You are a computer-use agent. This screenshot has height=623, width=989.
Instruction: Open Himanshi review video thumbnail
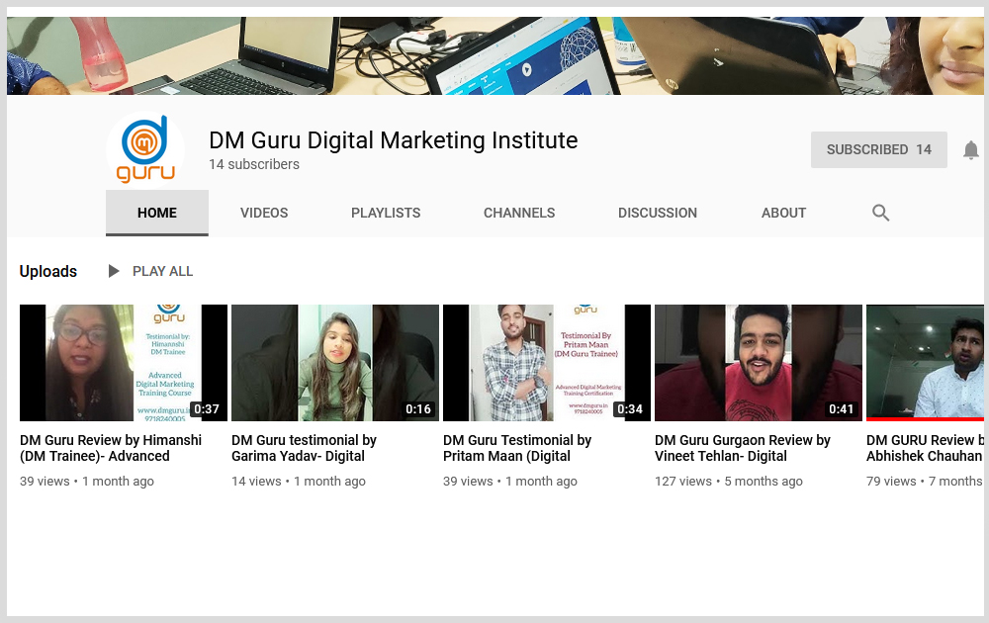[x=124, y=363]
